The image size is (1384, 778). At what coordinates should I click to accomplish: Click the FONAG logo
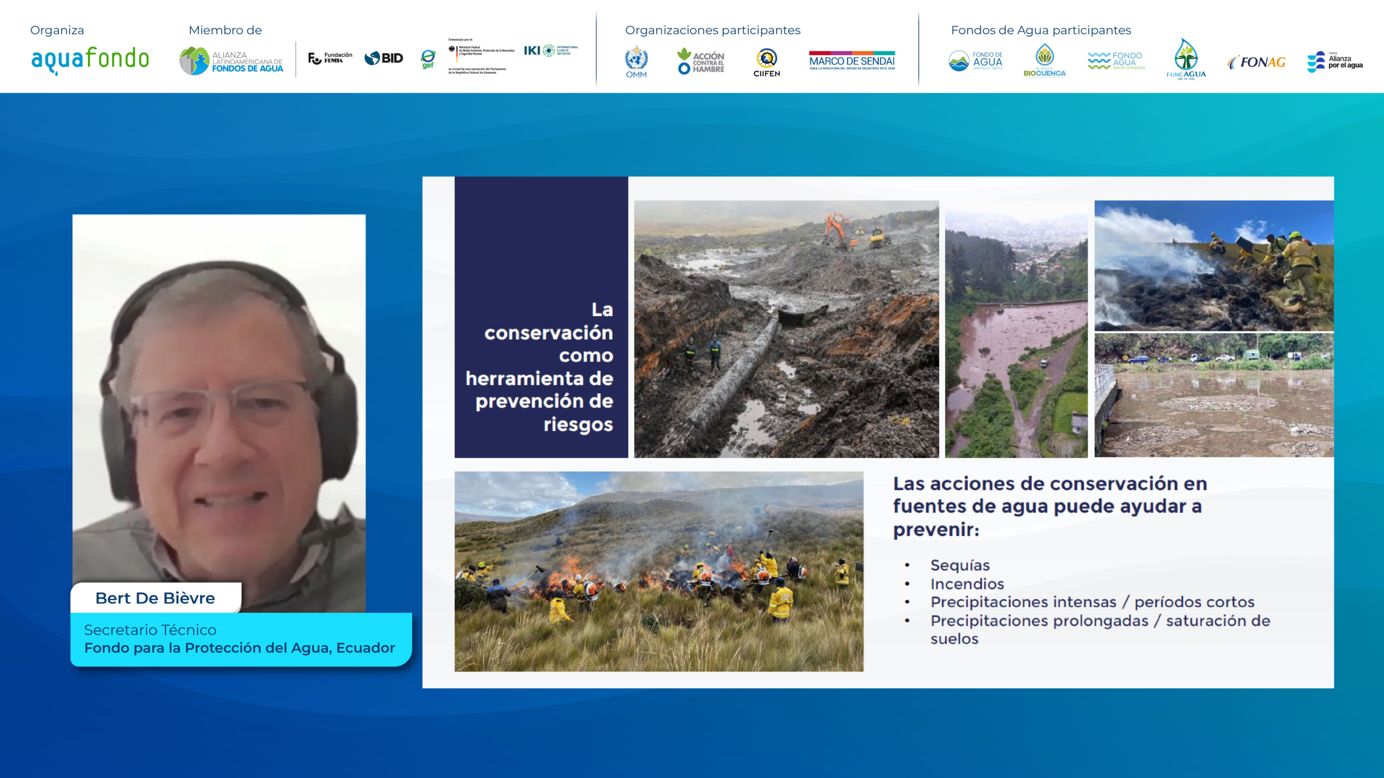point(1256,62)
